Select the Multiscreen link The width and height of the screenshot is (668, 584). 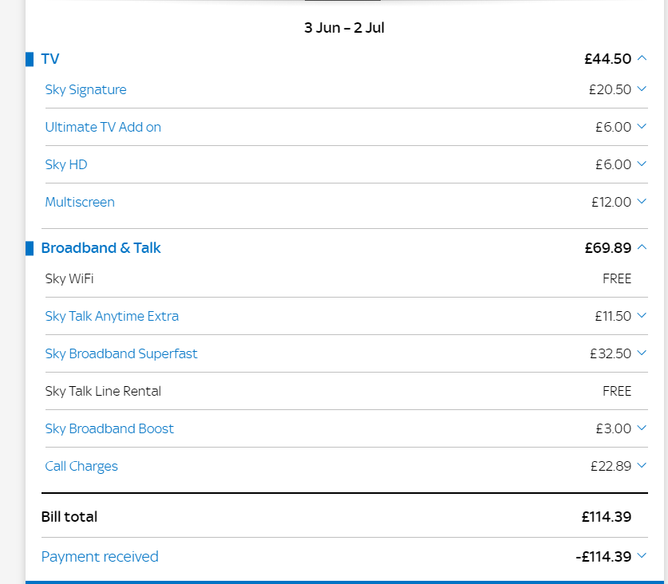click(x=80, y=202)
